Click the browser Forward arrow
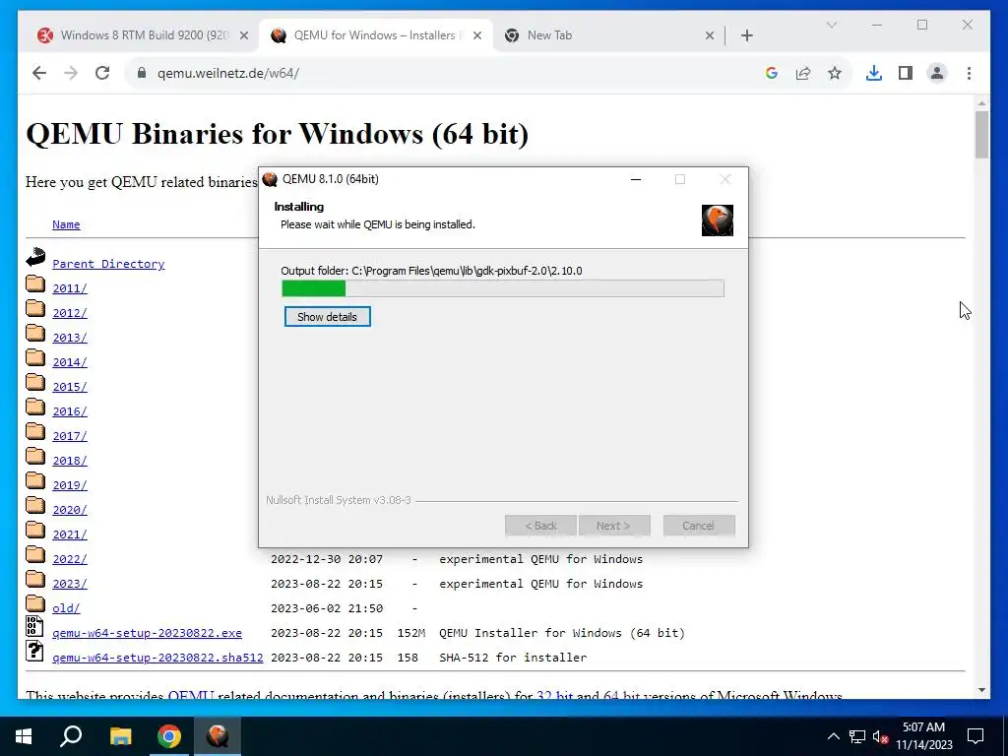 coord(71,73)
